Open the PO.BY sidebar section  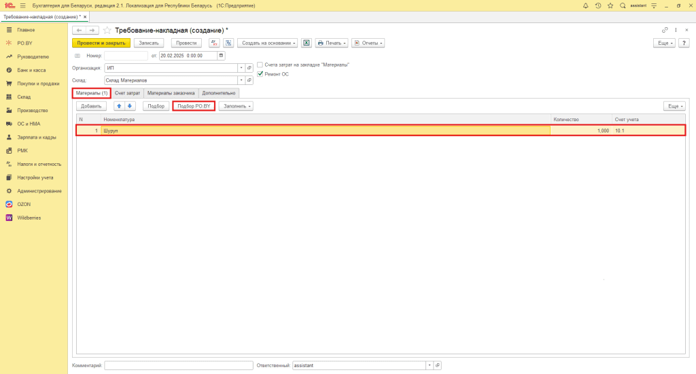tap(25, 43)
